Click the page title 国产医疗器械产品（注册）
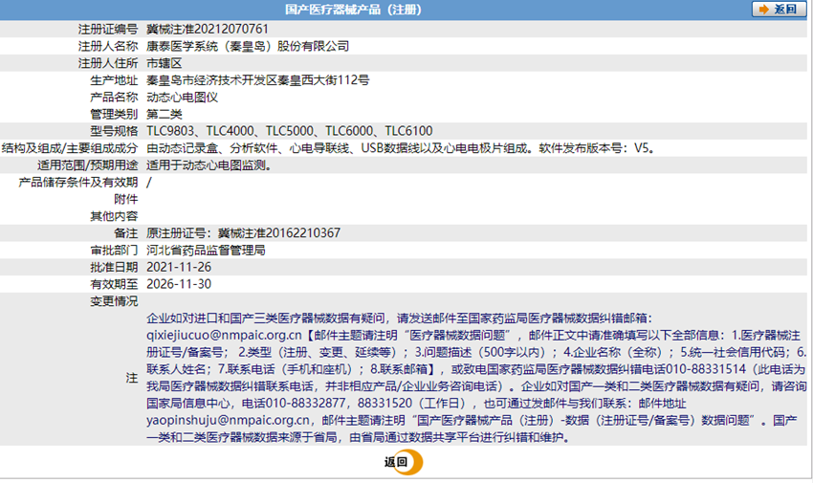813x483 pixels. [x=354, y=10]
